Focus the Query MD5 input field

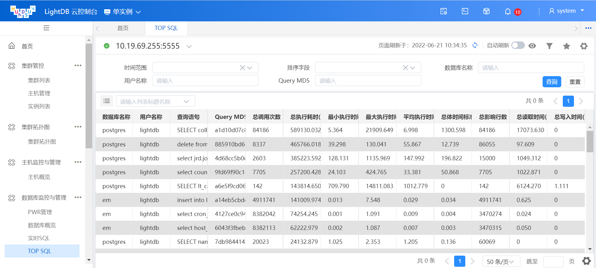[x=368, y=80]
